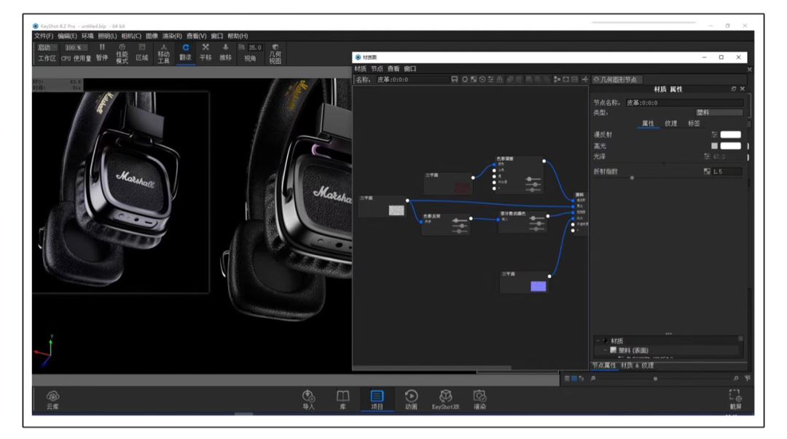Screen dimensions: 787x439
Task: Select the 翻滚 tumble camera tool
Action: coord(186,52)
